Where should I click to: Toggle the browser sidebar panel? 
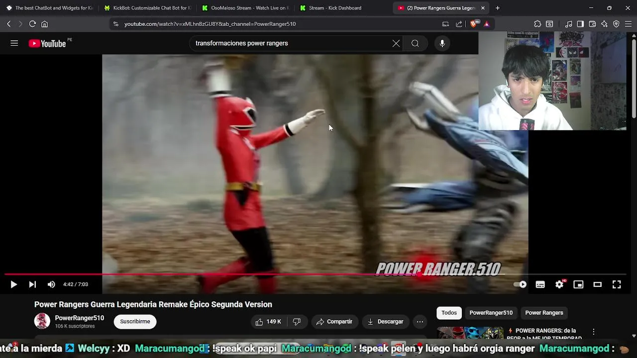point(580,24)
